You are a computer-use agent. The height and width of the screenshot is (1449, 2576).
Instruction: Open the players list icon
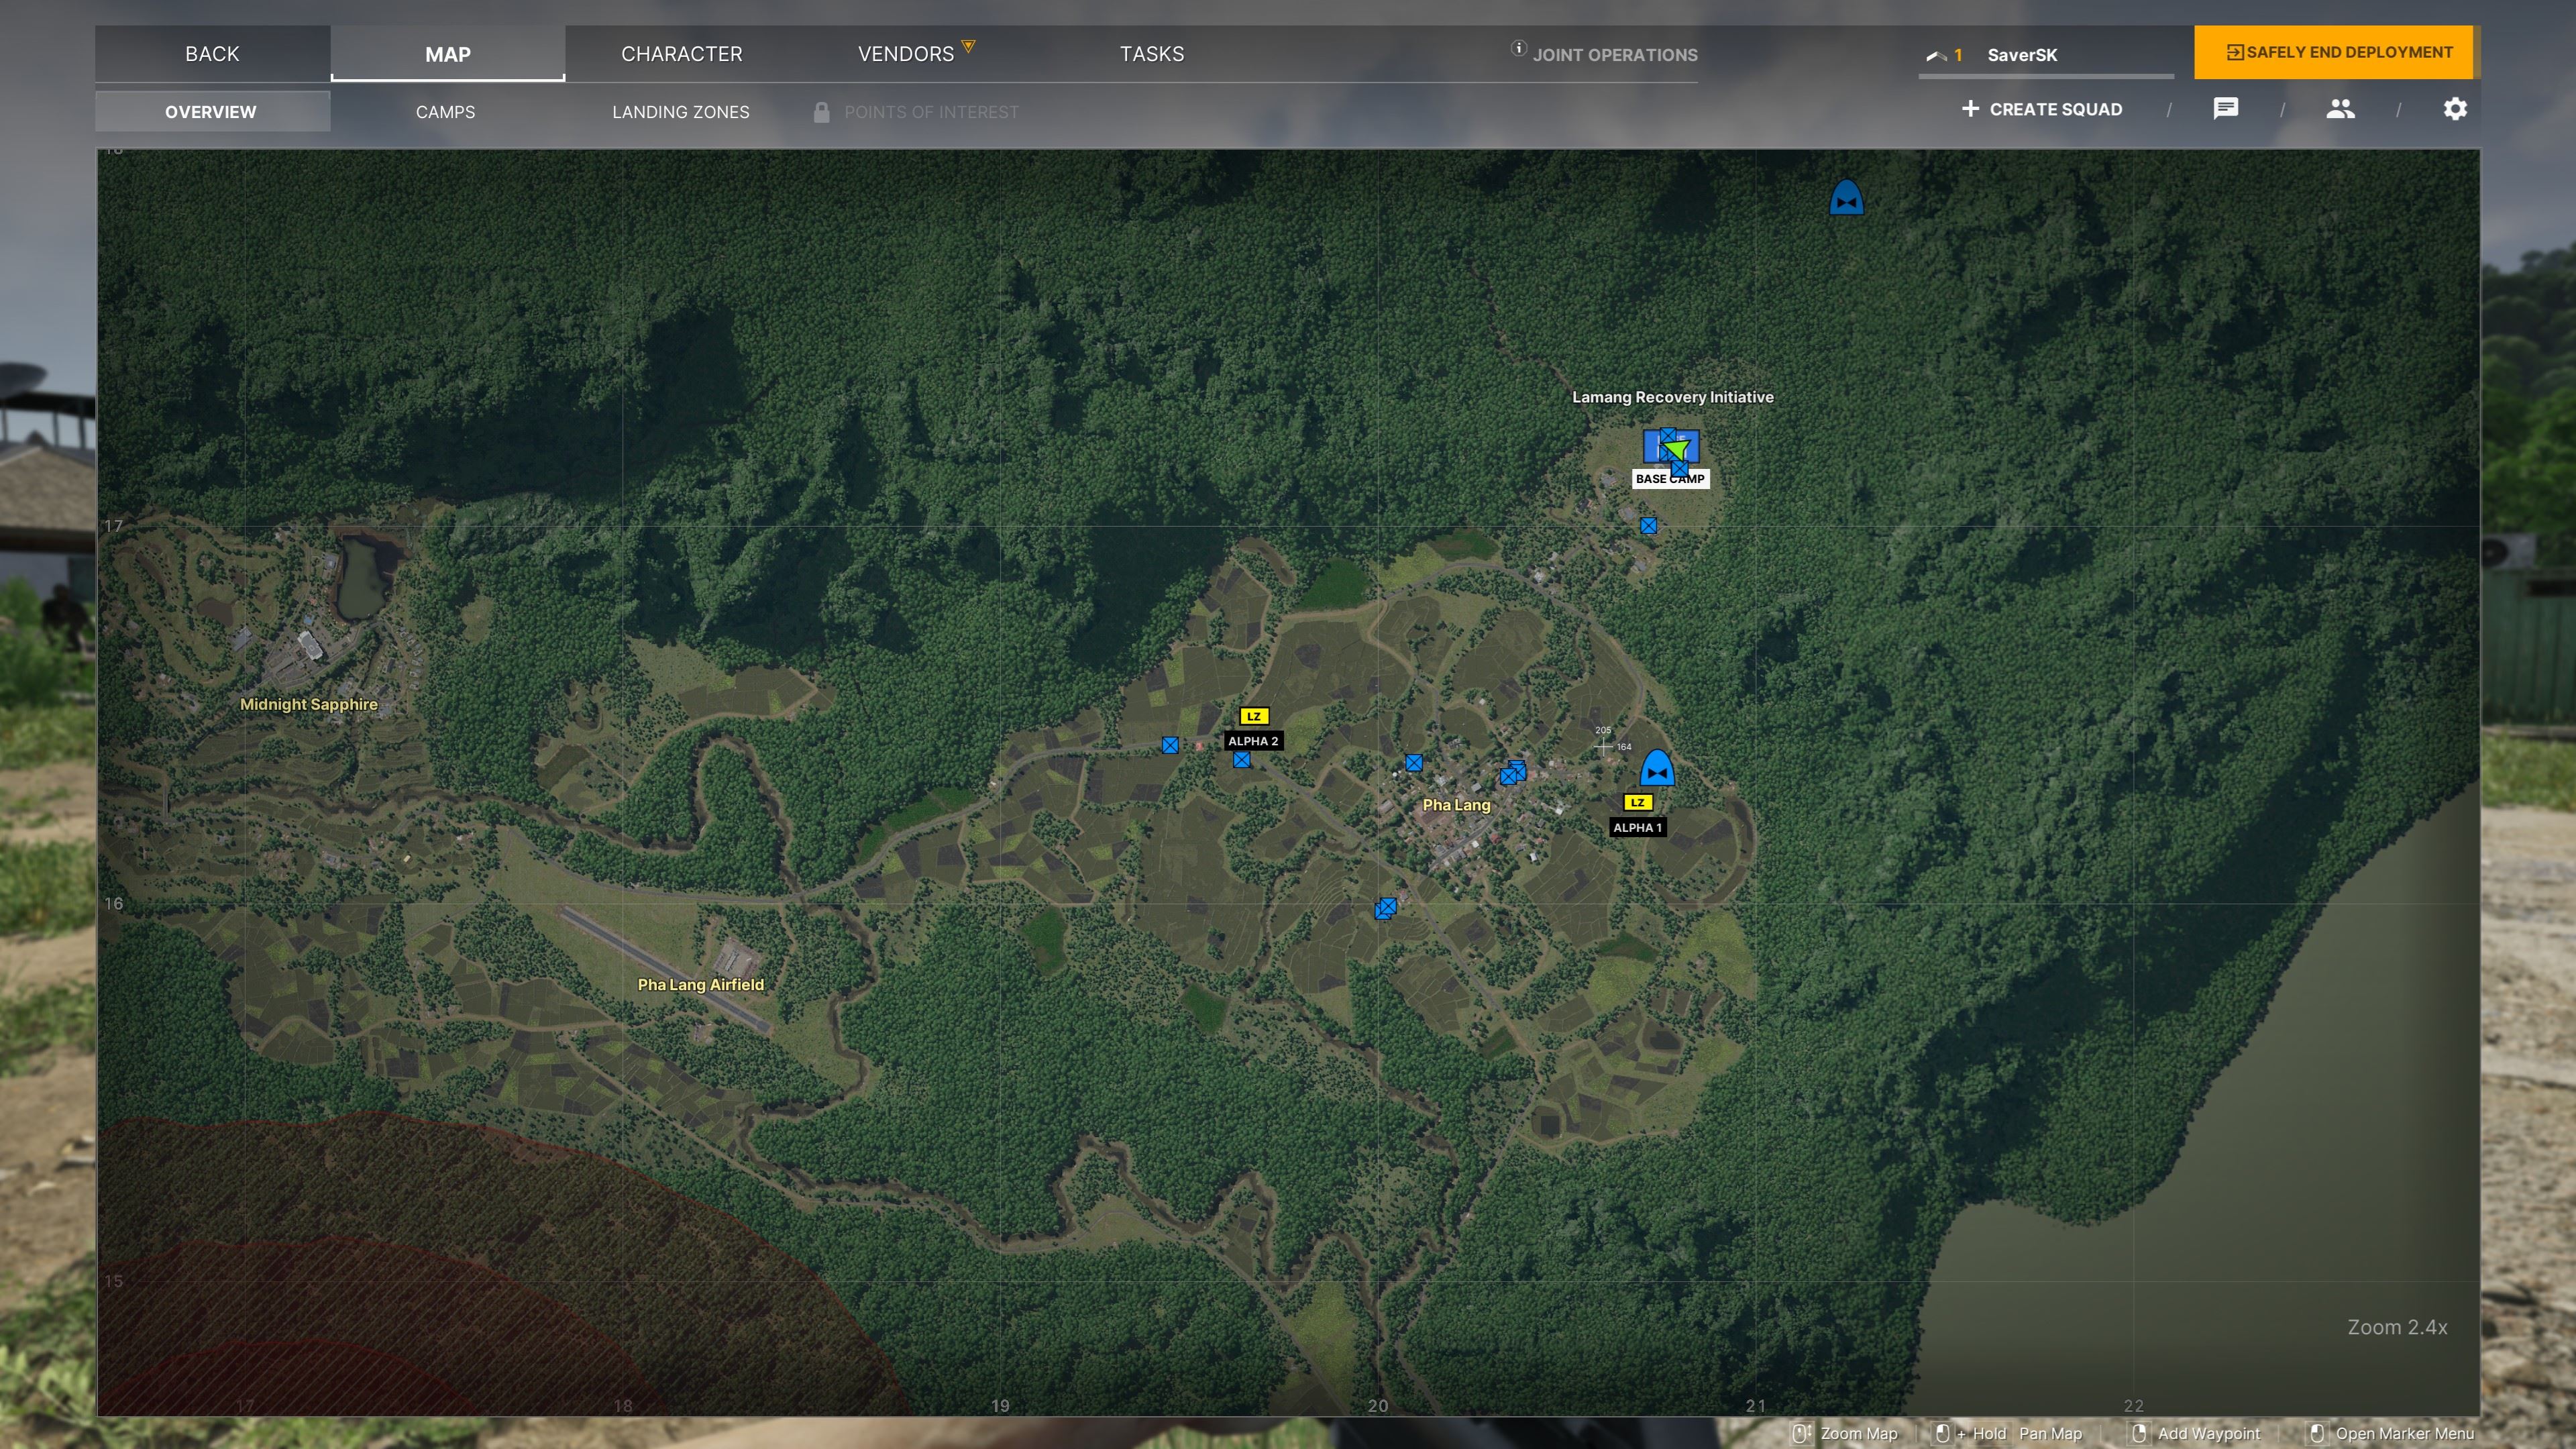pos(2340,109)
